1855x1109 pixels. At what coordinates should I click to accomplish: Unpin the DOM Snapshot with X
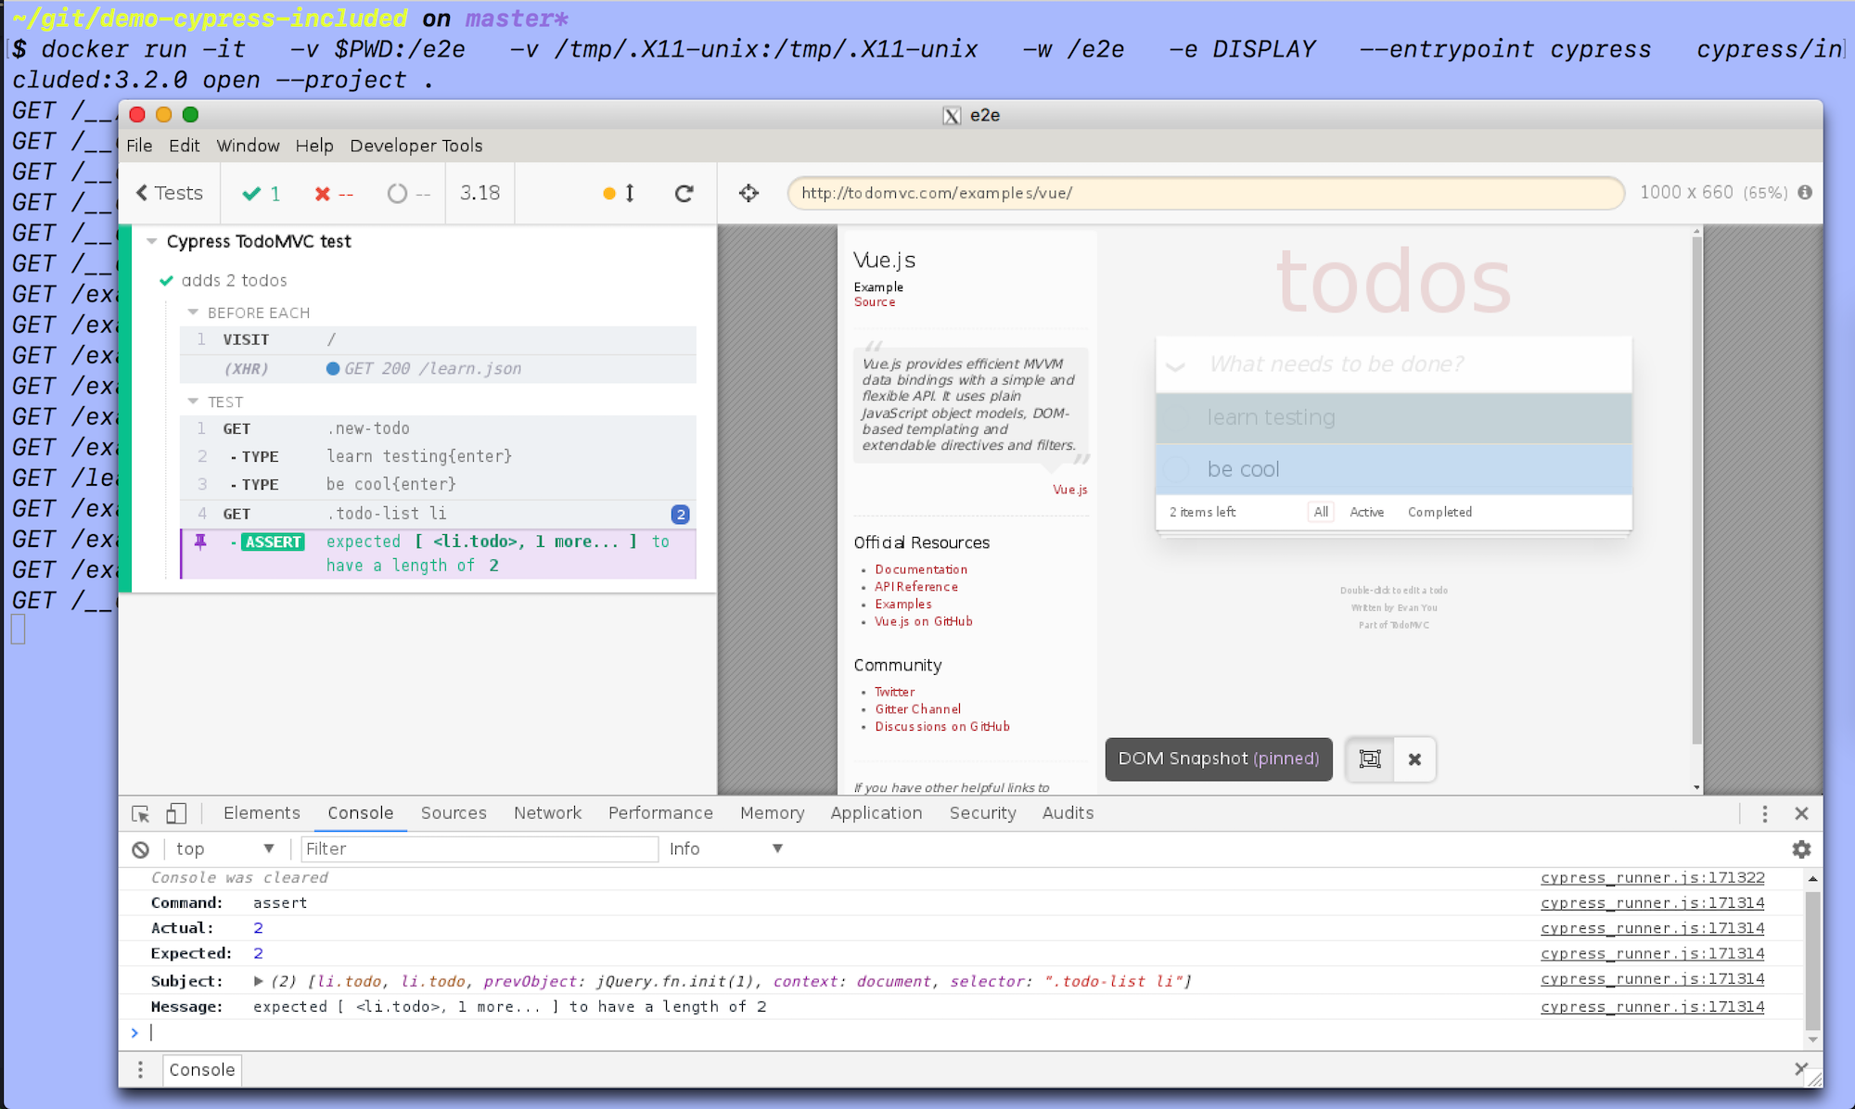click(1414, 759)
